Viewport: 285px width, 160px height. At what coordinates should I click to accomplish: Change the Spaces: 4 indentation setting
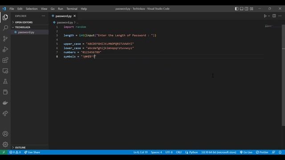point(156,152)
